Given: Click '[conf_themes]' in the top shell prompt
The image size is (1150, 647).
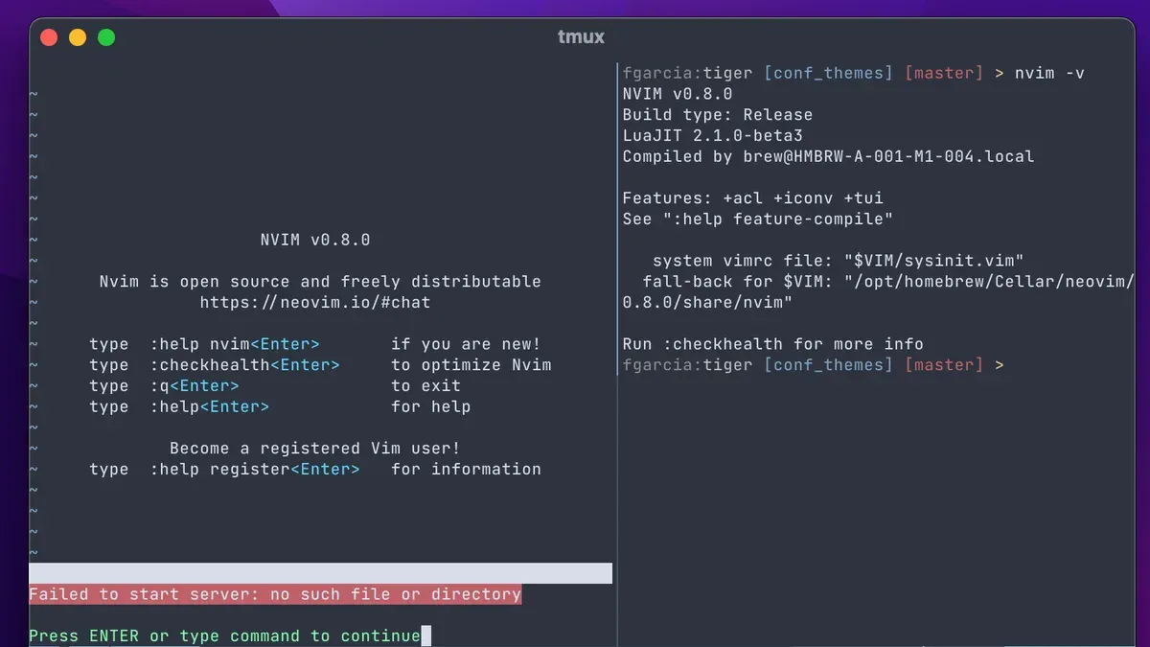Looking at the screenshot, I should (x=829, y=73).
